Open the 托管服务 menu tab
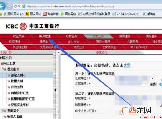Image resolution: width=162 pixels, height=119 pixels. (133, 42)
